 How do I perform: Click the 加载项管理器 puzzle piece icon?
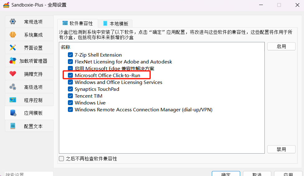click(x=13, y=61)
